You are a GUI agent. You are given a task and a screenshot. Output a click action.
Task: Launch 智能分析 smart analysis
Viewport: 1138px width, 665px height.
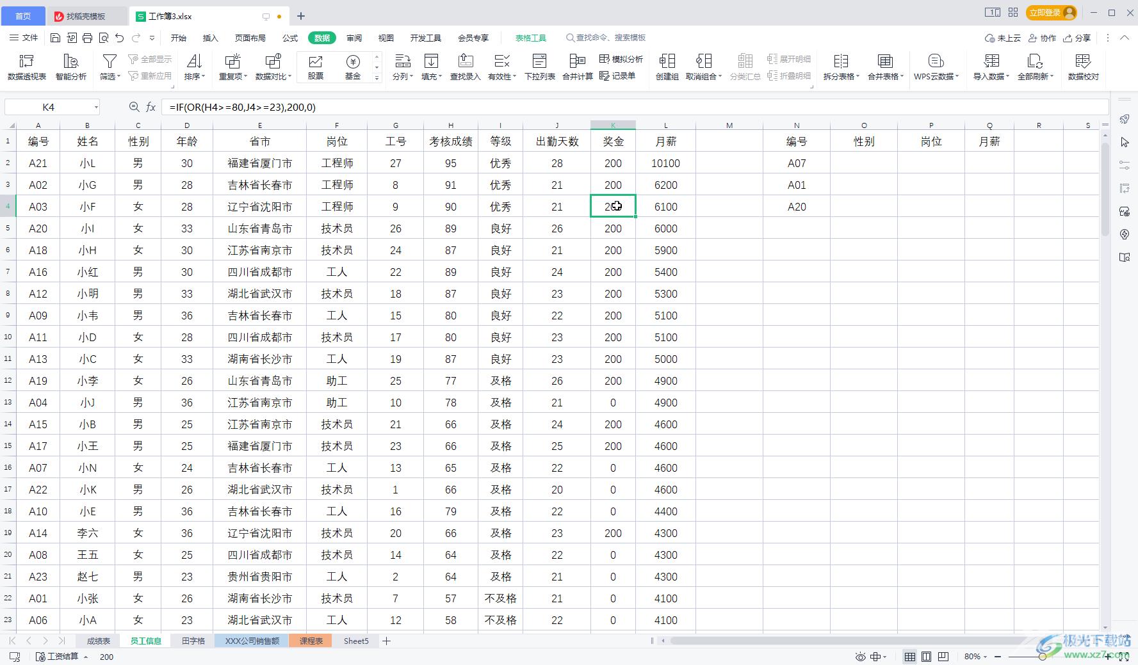click(70, 67)
